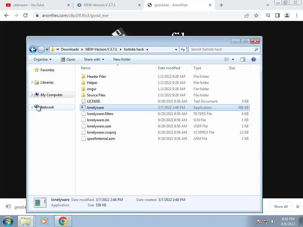Open the Organize menu

[x=43, y=59]
